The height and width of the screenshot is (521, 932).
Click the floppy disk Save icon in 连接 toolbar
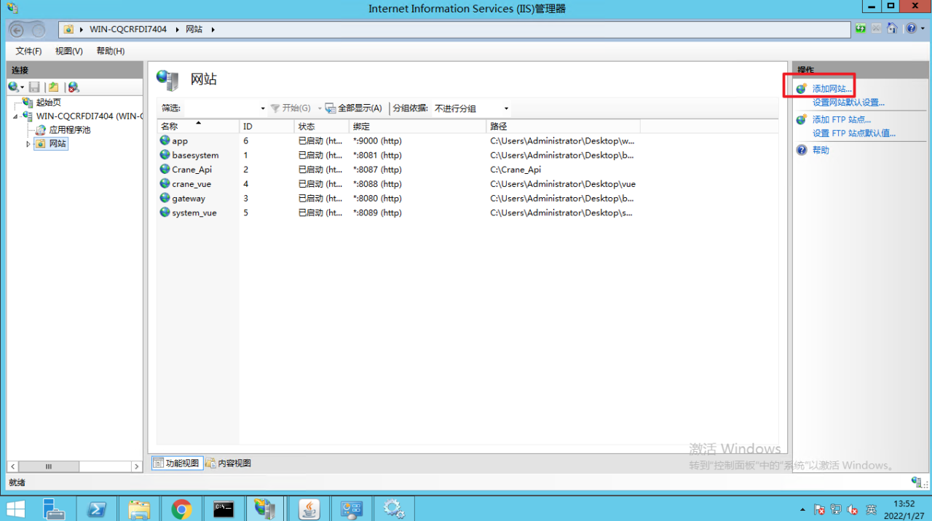pyautogui.click(x=34, y=87)
